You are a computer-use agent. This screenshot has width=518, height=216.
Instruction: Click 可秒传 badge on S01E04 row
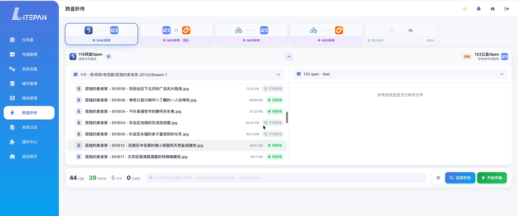pyautogui.click(x=275, y=111)
